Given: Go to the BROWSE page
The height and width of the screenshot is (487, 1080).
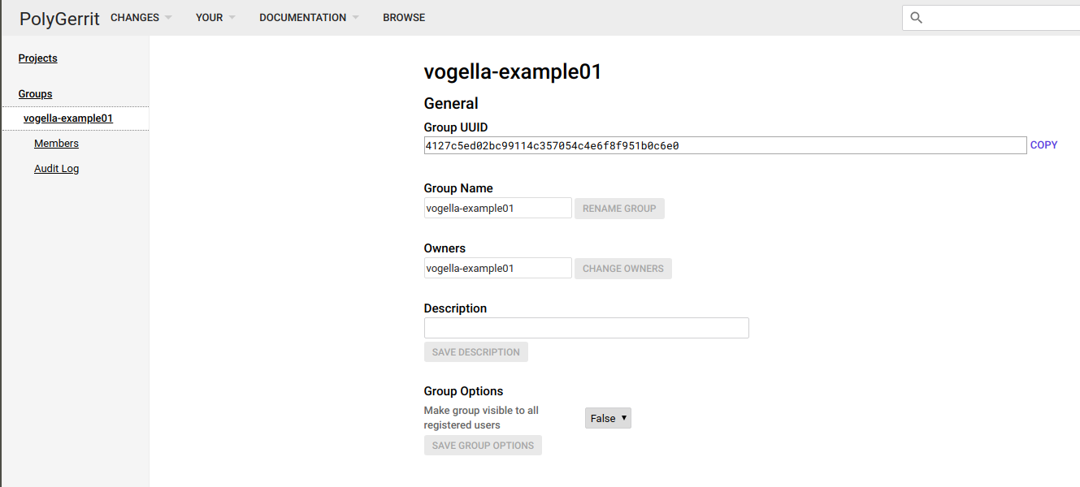Looking at the screenshot, I should coord(404,18).
